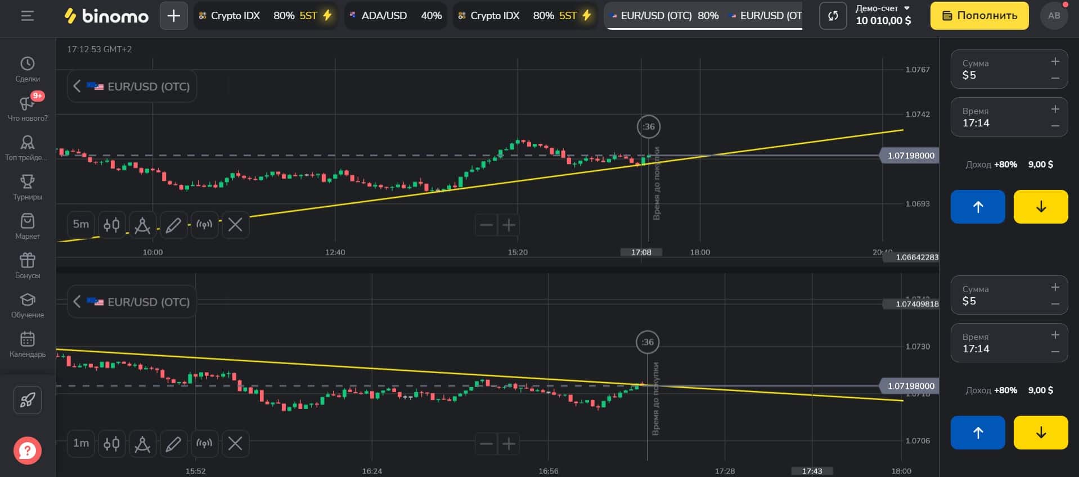Increase the top Сумма amount with plus

tap(1055, 61)
